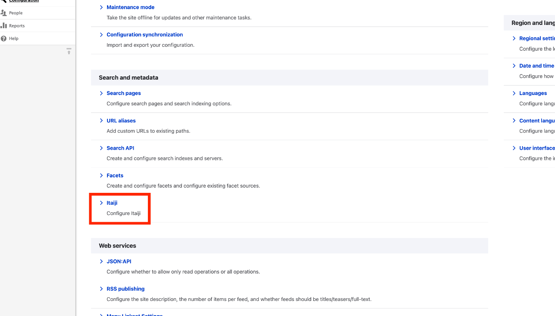Click 'Configure search pages and search indexing' text
The height and width of the screenshot is (316, 555).
click(169, 103)
